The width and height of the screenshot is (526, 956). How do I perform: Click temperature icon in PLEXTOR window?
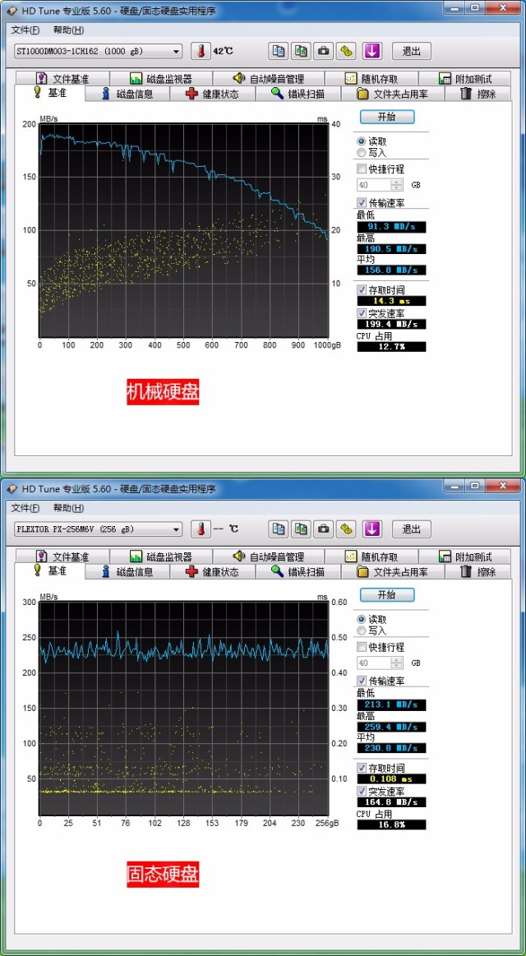[201, 529]
